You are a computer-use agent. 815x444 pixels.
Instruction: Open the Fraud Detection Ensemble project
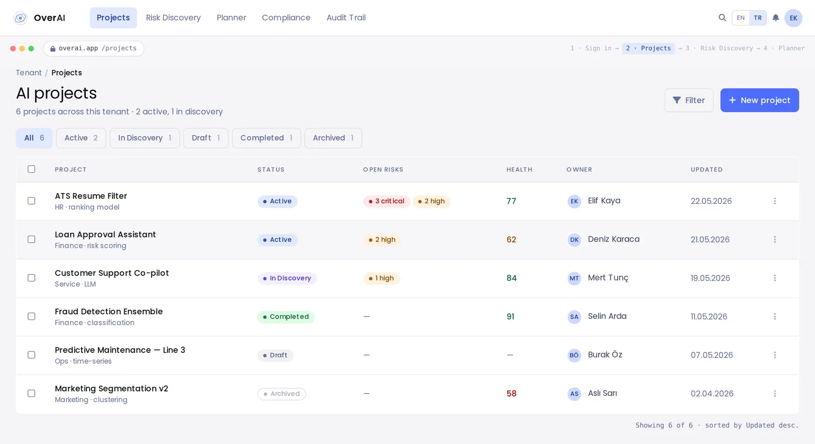pyautogui.click(x=109, y=312)
